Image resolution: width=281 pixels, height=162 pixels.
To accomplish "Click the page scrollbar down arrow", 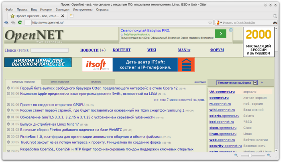I will coord(276,150).
